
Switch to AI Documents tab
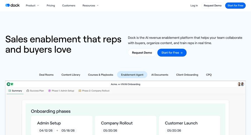click(160, 75)
